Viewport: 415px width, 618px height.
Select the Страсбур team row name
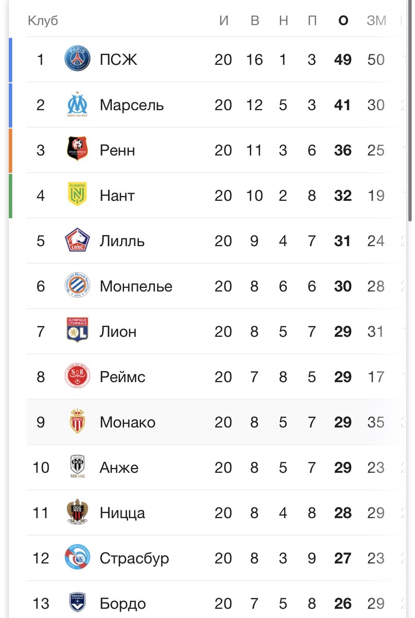tap(134, 558)
